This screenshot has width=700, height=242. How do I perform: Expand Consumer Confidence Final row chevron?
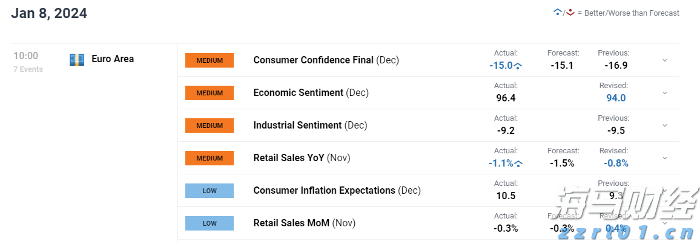click(x=664, y=60)
